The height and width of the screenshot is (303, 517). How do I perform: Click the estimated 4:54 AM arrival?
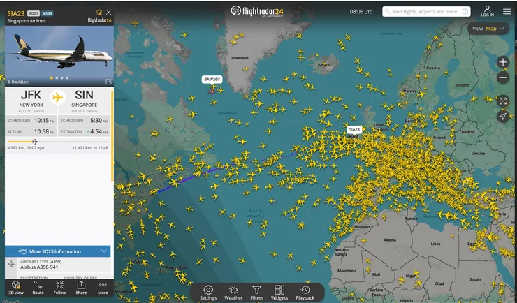point(99,131)
